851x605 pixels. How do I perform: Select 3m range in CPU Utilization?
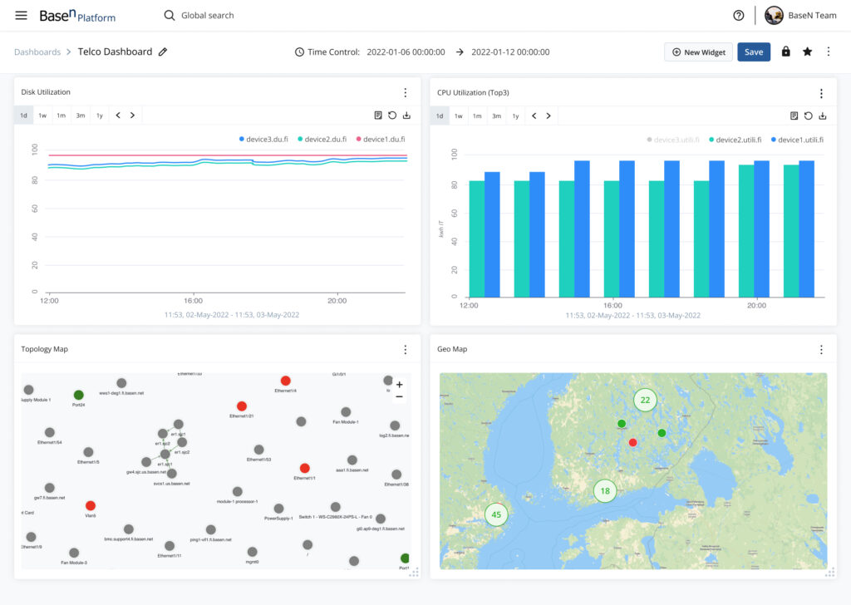click(x=496, y=116)
